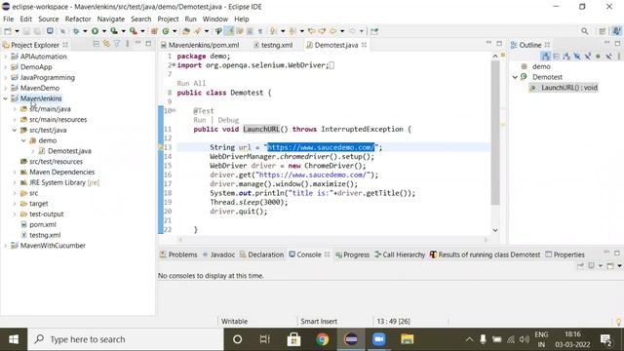This screenshot has height=351, width=624.
Task: Select pom.xml under MavenJenkins
Action: (x=43, y=224)
